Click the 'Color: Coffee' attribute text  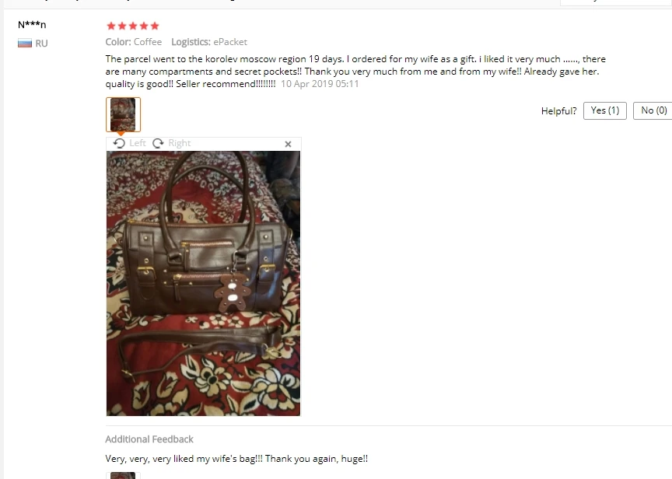coord(134,42)
